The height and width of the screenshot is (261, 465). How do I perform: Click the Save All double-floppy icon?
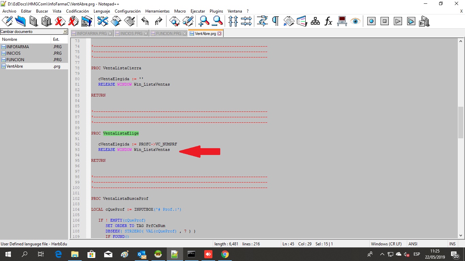pyautogui.click(x=47, y=21)
